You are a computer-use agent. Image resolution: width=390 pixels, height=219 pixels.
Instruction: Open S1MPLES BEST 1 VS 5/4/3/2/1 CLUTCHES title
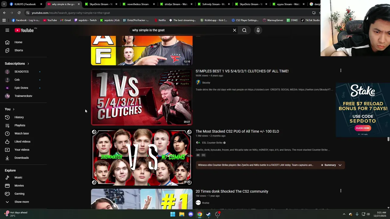(242, 71)
